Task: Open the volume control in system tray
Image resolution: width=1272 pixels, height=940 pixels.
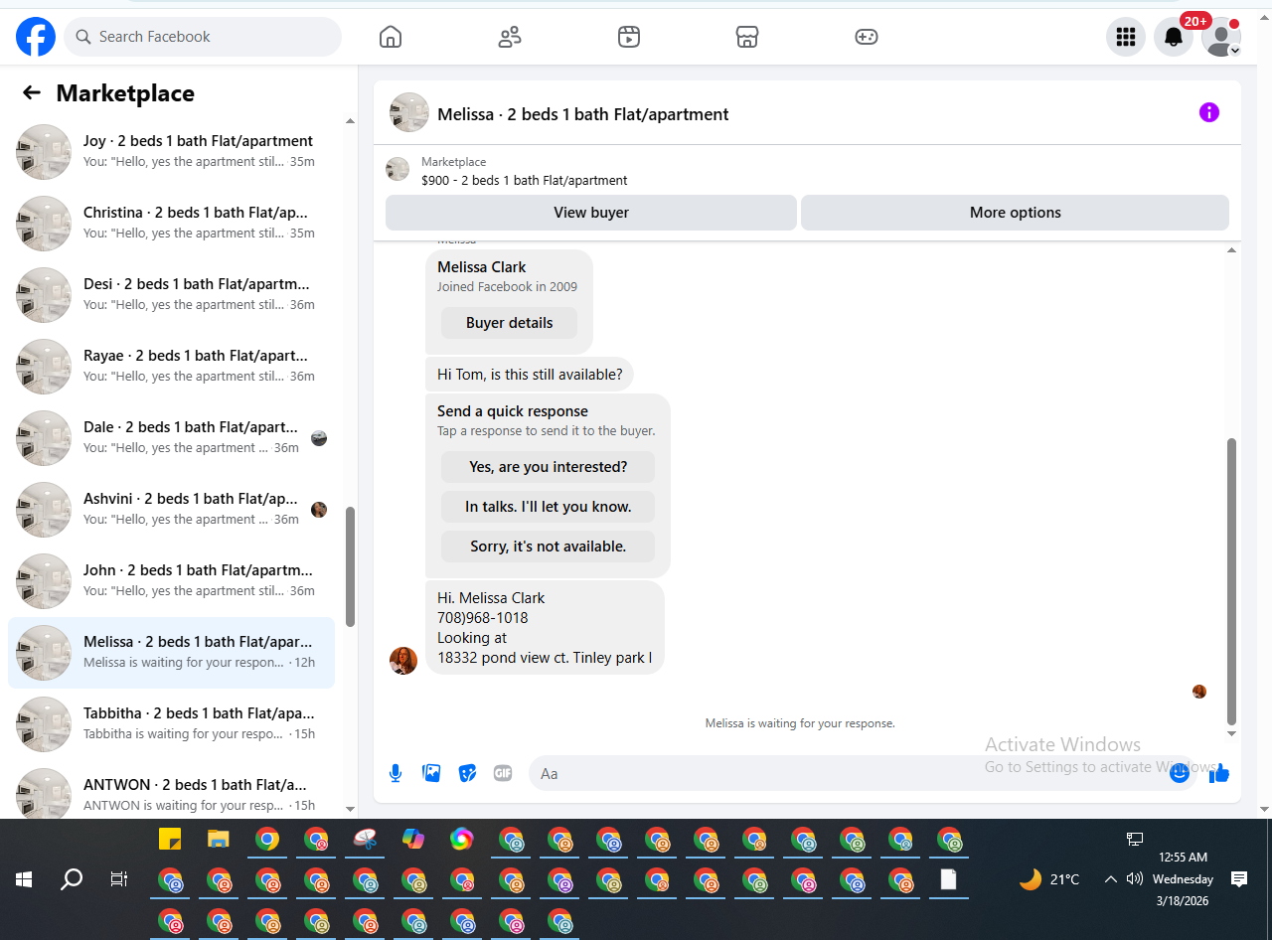Action: pyautogui.click(x=1135, y=879)
